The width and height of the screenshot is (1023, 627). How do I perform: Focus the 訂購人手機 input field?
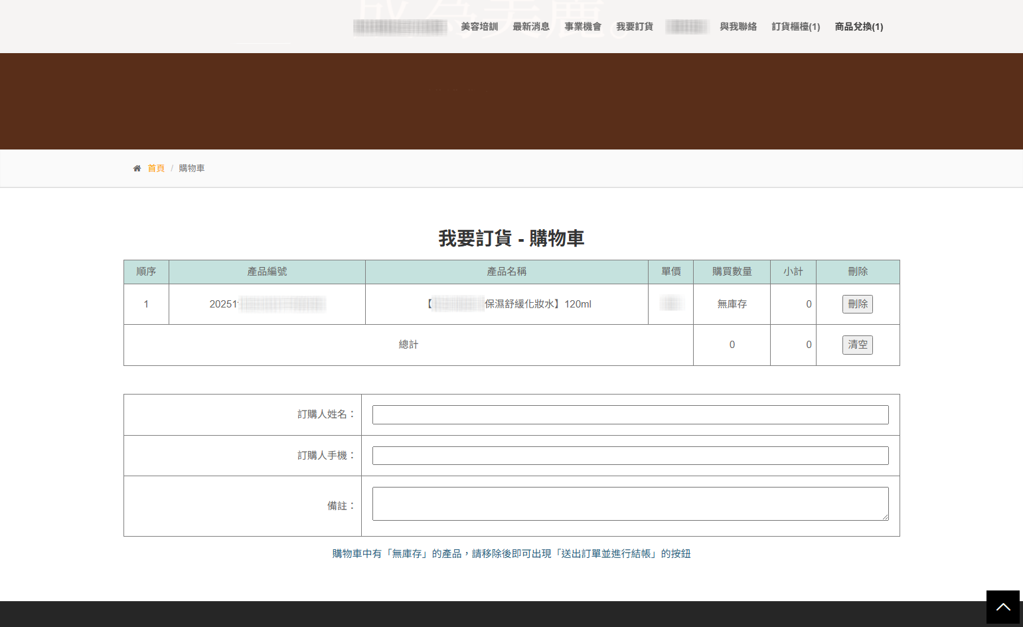pyautogui.click(x=631, y=456)
